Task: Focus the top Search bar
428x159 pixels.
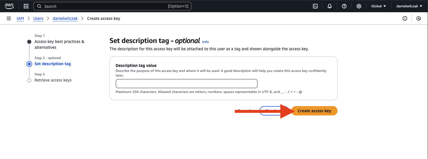Action: (112, 6)
